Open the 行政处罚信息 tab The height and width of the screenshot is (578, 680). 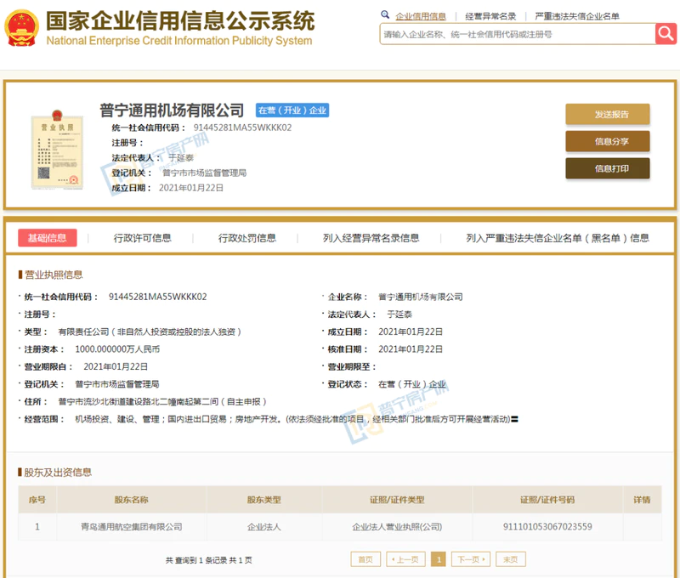point(246,238)
